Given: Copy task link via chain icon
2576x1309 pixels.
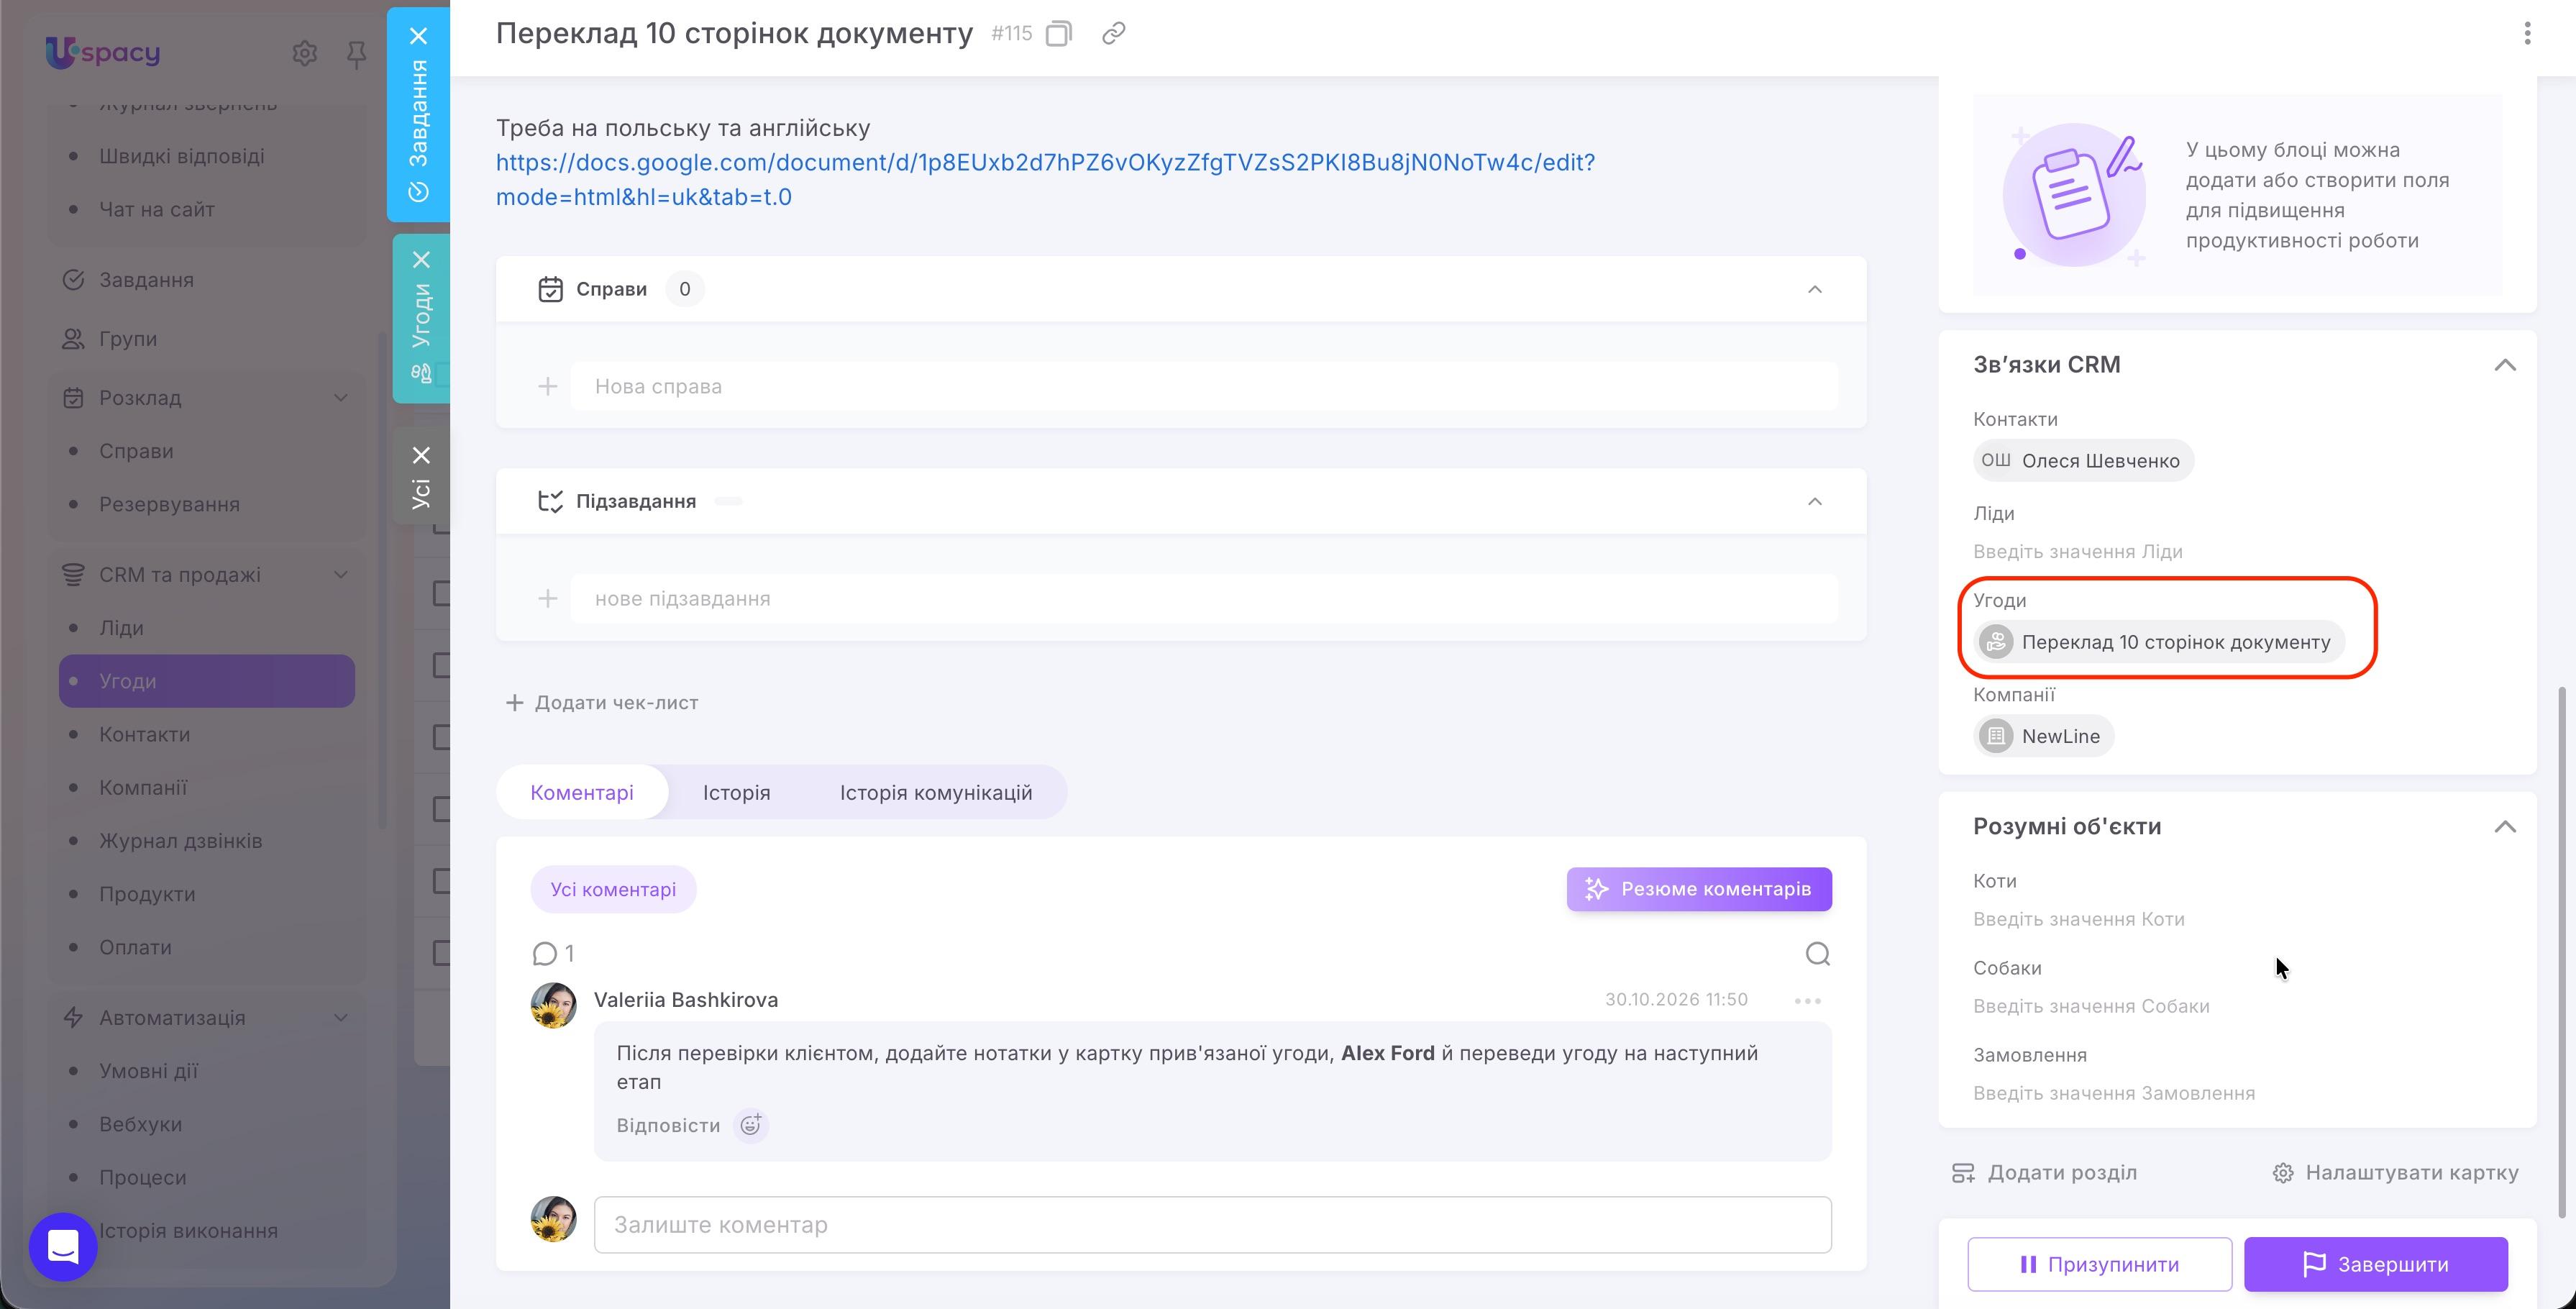Looking at the screenshot, I should (x=1113, y=34).
